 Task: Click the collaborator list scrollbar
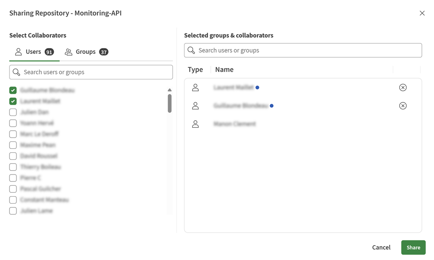coord(169,104)
